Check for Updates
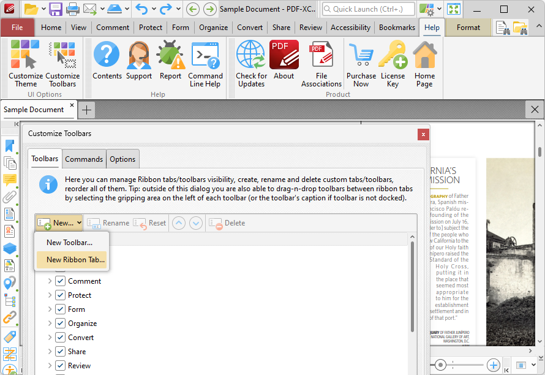545x375 pixels. pyautogui.click(x=251, y=64)
